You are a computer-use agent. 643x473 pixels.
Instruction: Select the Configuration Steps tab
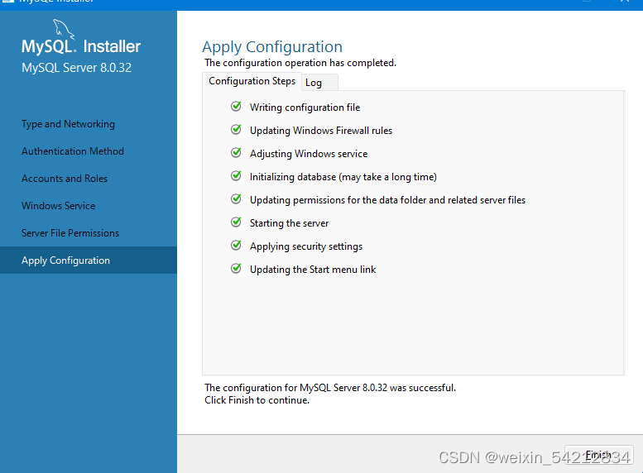point(252,81)
